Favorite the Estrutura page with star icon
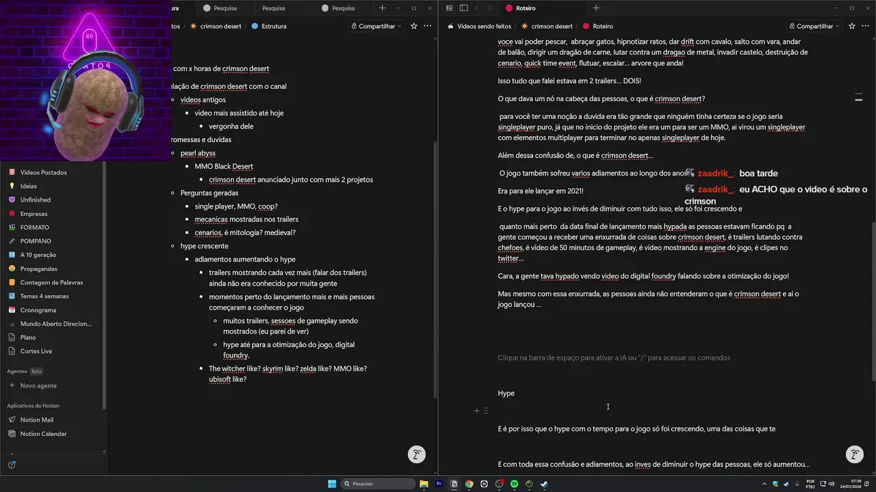The height and width of the screenshot is (492, 876). pyautogui.click(x=413, y=26)
